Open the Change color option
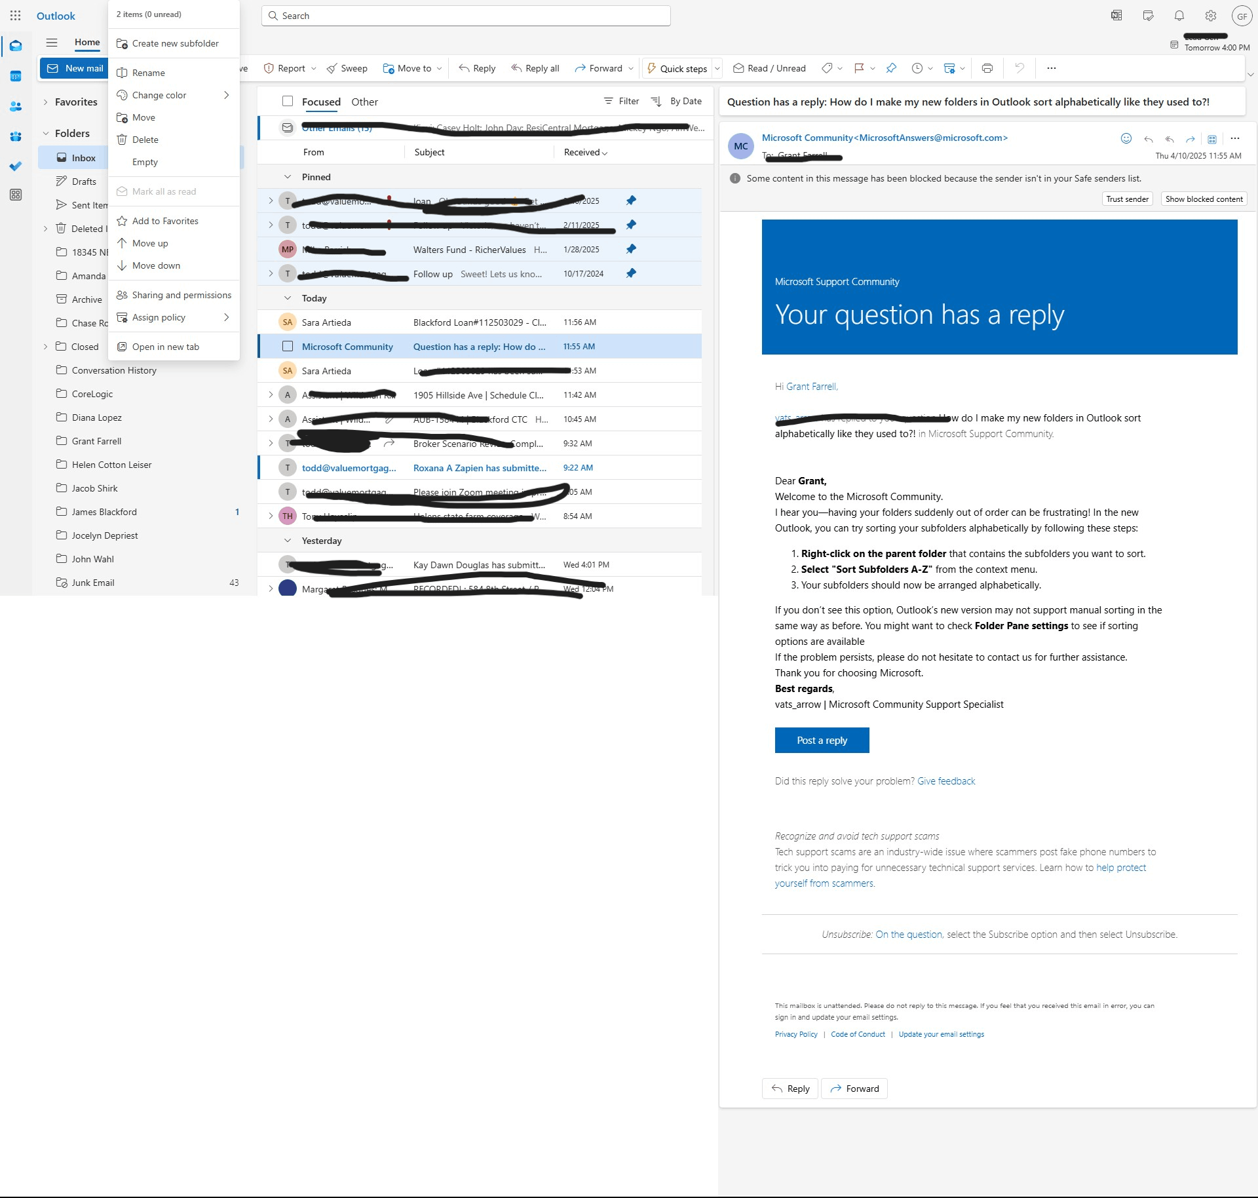 (159, 94)
